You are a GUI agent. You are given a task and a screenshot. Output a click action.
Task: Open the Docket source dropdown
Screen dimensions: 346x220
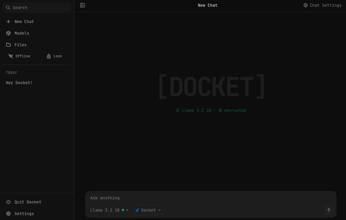[x=148, y=210]
